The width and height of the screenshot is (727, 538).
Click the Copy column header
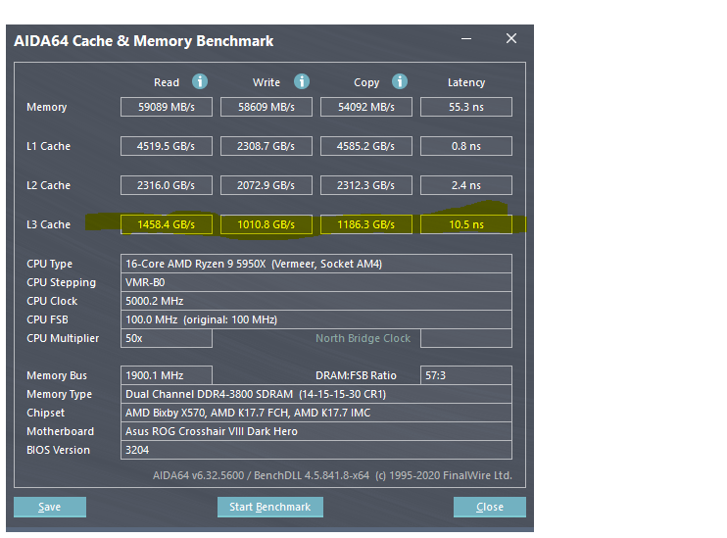[366, 82]
